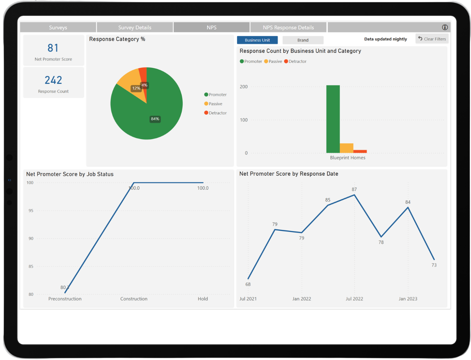
Task: Select the 87 data point on Response Date chart
Action: [x=354, y=195]
